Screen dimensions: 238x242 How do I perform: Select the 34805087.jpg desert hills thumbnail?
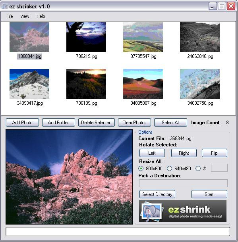143,84
